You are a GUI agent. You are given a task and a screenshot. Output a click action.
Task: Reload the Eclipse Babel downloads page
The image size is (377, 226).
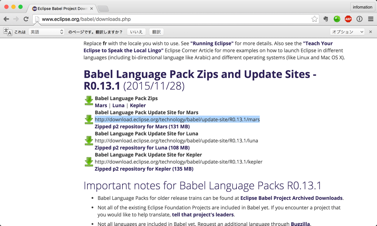click(26, 19)
